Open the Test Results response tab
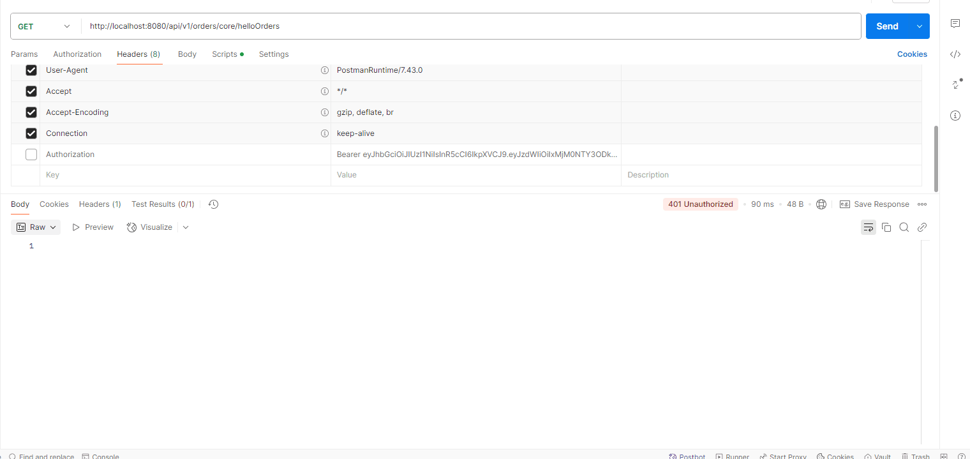This screenshot has width=970, height=459. point(163,204)
